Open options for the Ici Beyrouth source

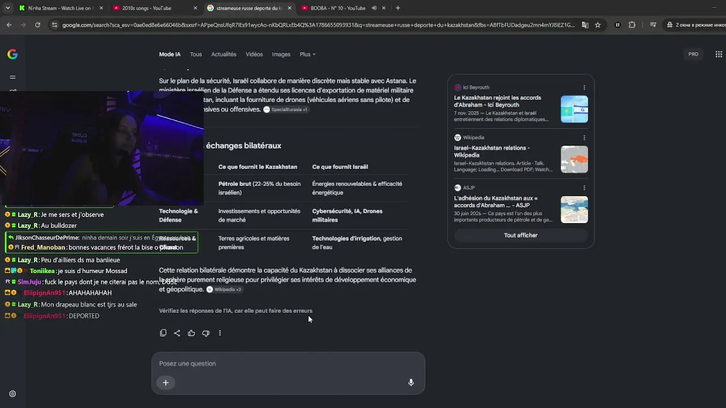584,87
